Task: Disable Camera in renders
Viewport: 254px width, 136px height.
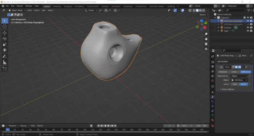Action: [251, 28]
